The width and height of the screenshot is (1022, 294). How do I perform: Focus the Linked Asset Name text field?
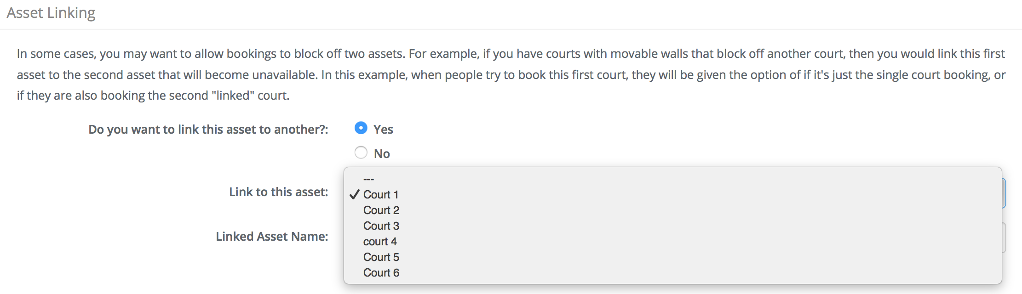click(1004, 237)
